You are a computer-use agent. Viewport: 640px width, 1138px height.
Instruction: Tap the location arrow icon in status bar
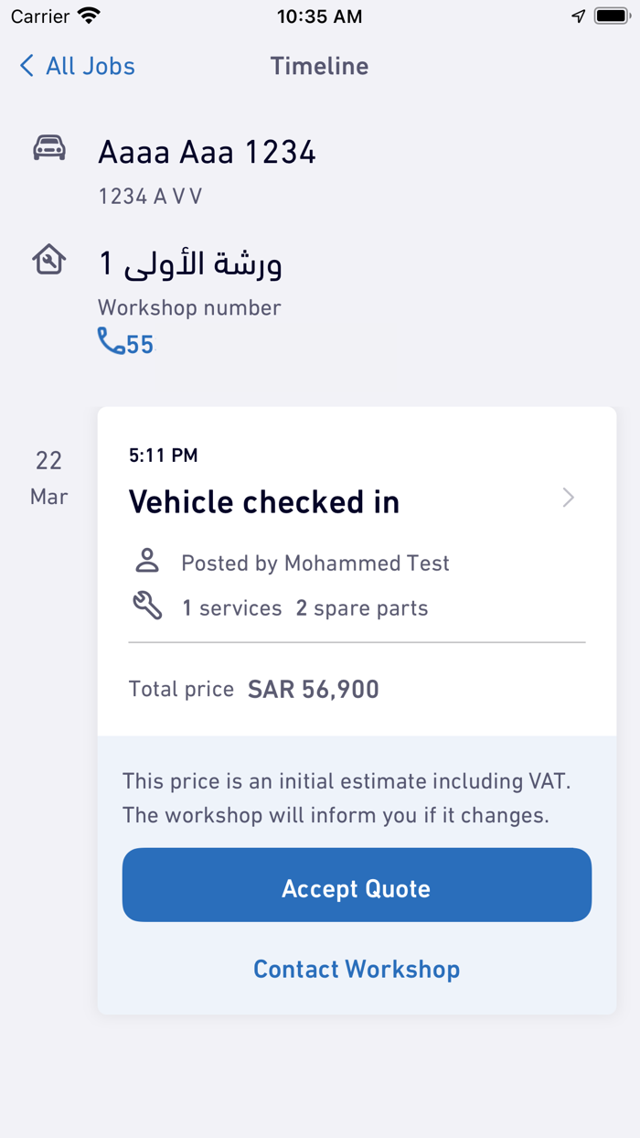pos(577,16)
